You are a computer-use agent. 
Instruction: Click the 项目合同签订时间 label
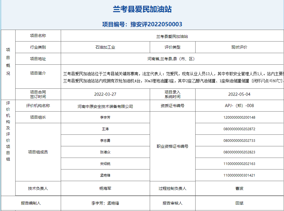tap(38, 94)
